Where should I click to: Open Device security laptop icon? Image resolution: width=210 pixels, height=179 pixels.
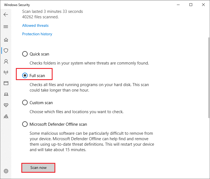(6, 94)
